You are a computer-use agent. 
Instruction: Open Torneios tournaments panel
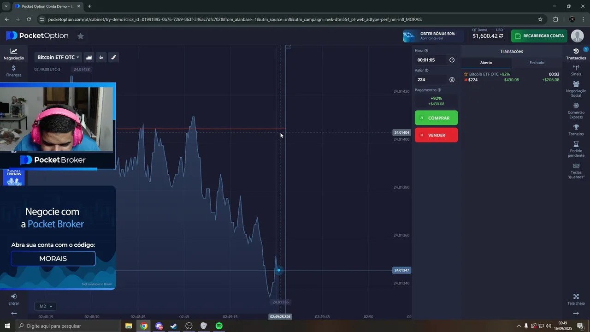pyautogui.click(x=576, y=130)
